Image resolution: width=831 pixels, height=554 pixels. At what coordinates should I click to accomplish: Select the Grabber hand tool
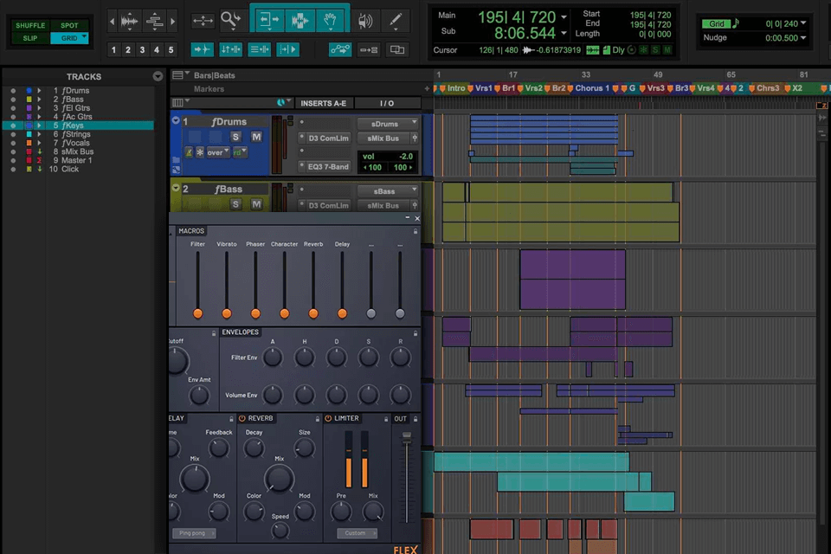(x=331, y=19)
